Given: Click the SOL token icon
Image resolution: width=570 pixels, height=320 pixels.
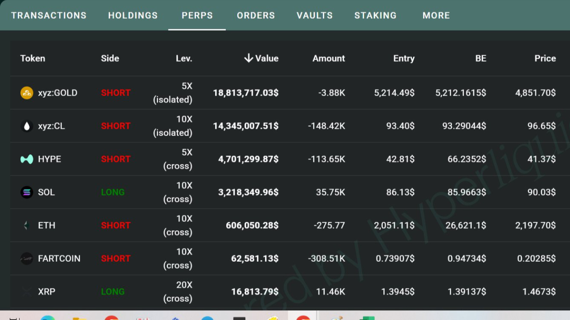Looking at the screenshot, I should (x=27, y=192).
